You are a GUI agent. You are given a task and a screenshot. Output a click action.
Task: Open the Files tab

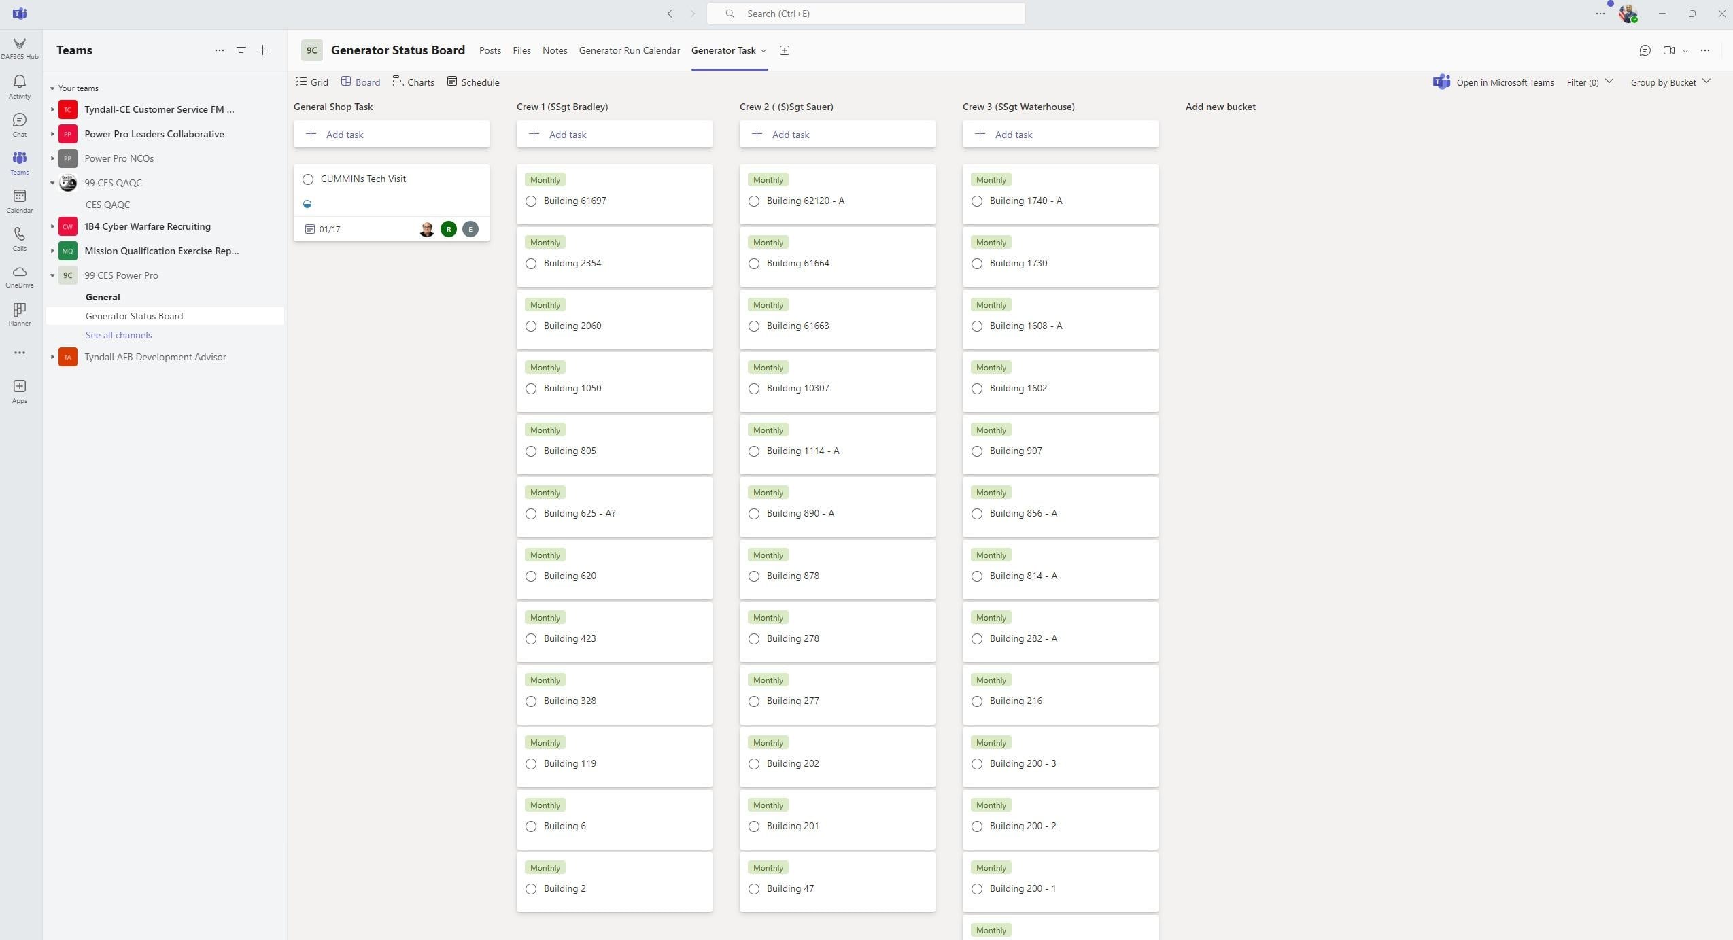[x=521, y=50]
